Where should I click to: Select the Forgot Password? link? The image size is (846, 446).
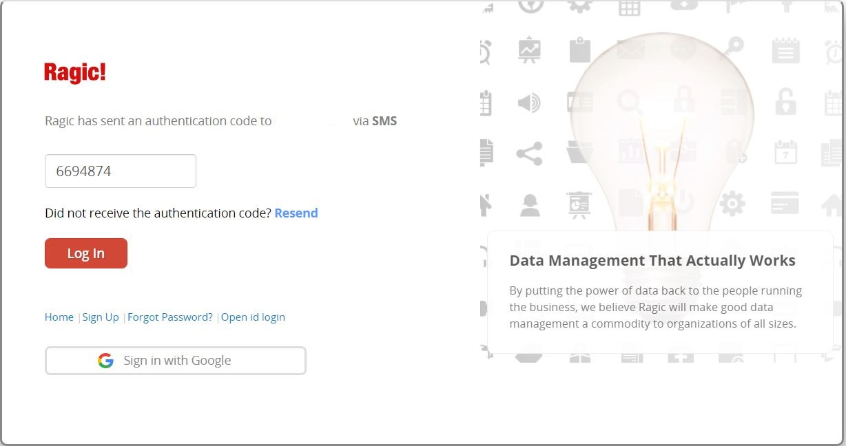pos(170,317)
